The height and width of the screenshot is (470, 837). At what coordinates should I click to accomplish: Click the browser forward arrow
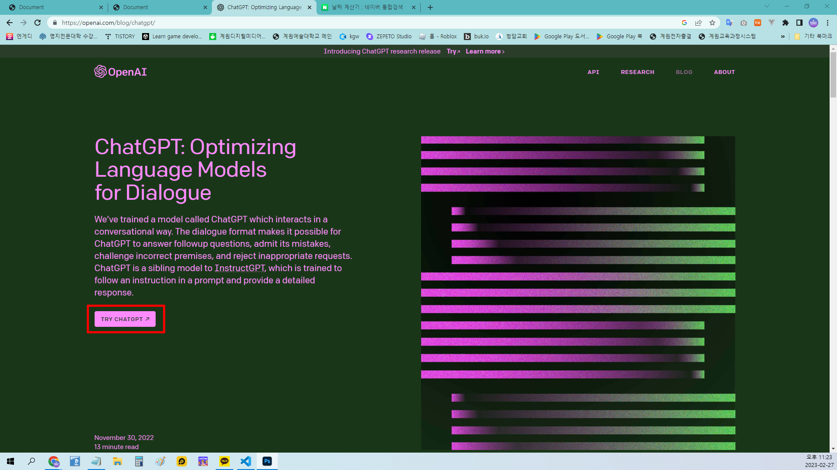point(24,23)
